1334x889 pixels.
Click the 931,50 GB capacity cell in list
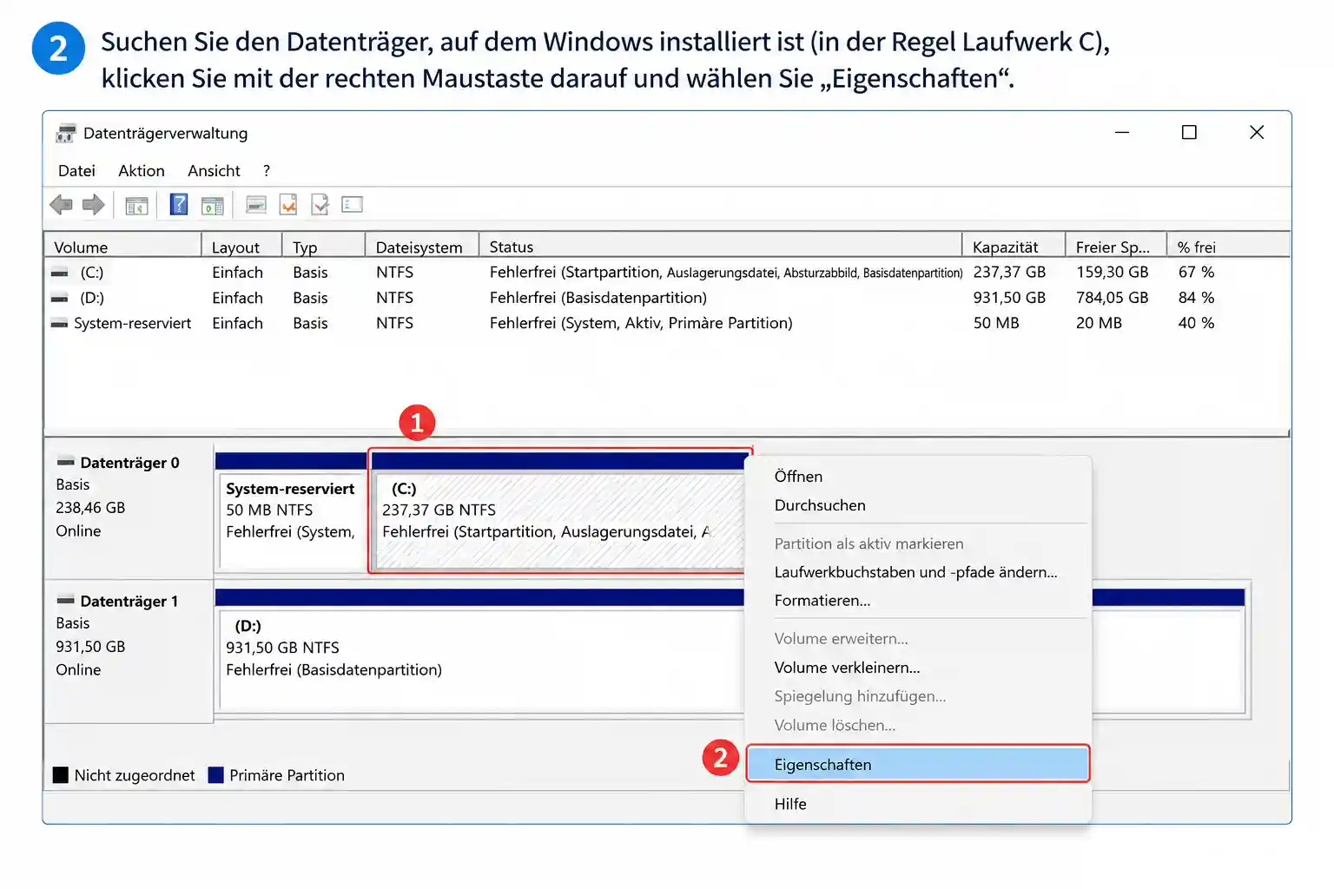[1009, 298]
